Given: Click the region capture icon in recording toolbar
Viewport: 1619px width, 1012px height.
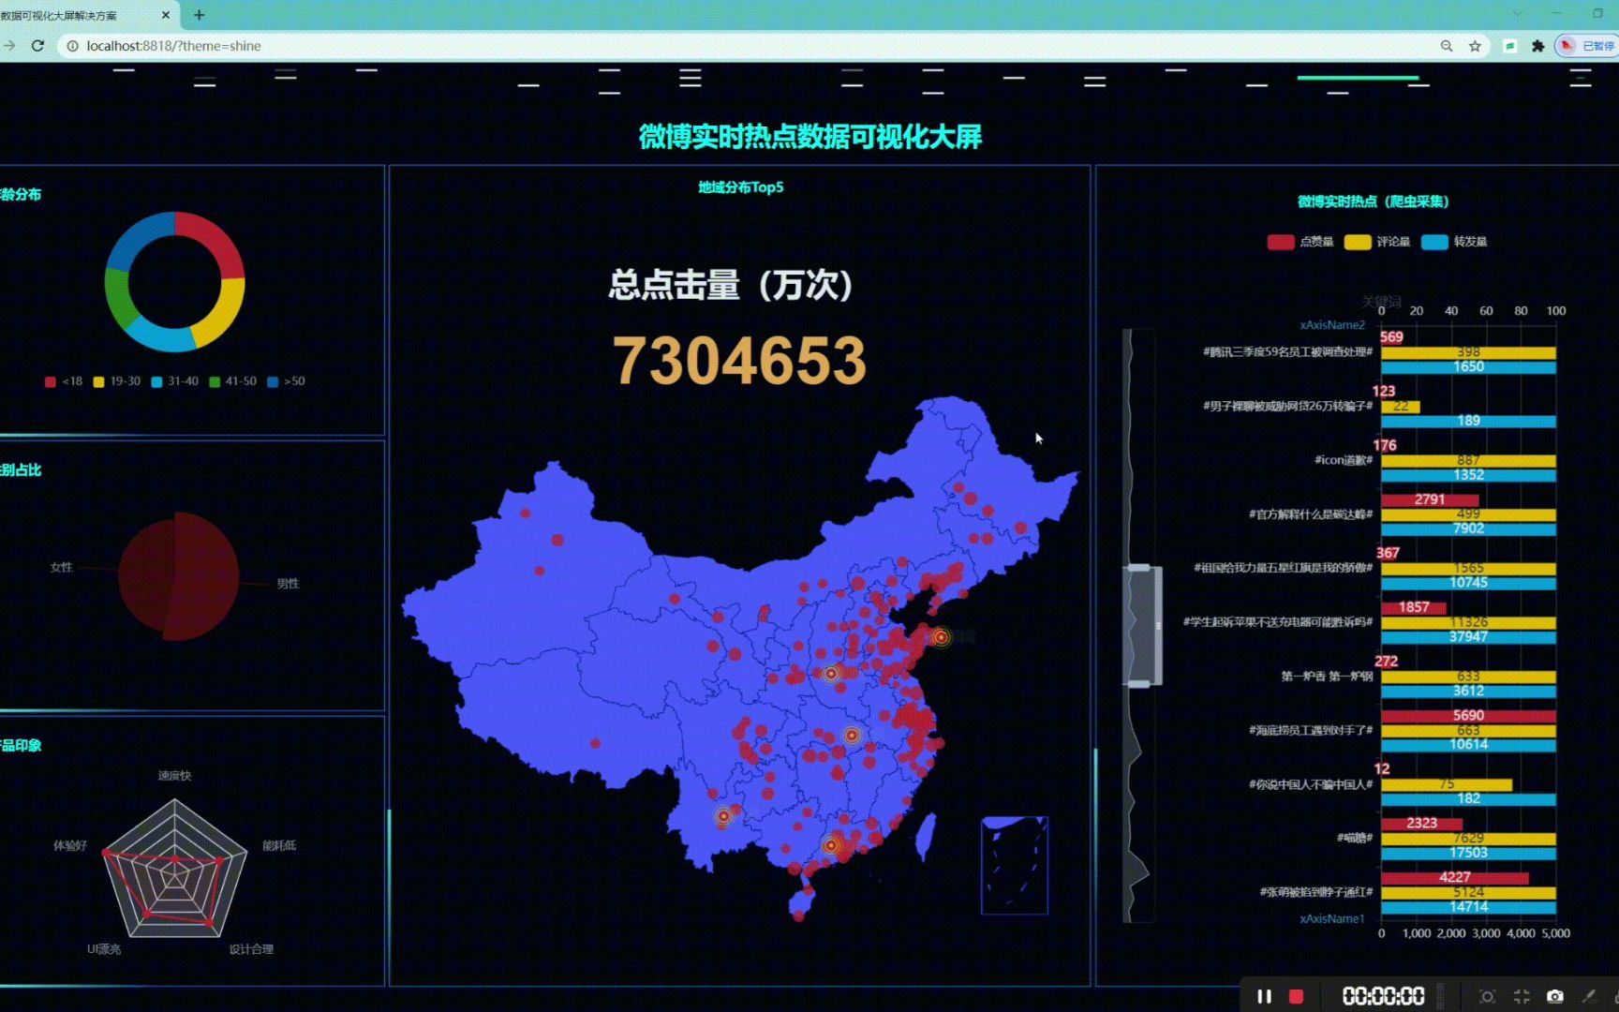Looking at the screenshot, I should [1488, 996].
